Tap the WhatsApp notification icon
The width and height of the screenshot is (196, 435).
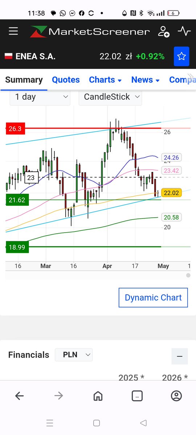(x=63, y=13)
